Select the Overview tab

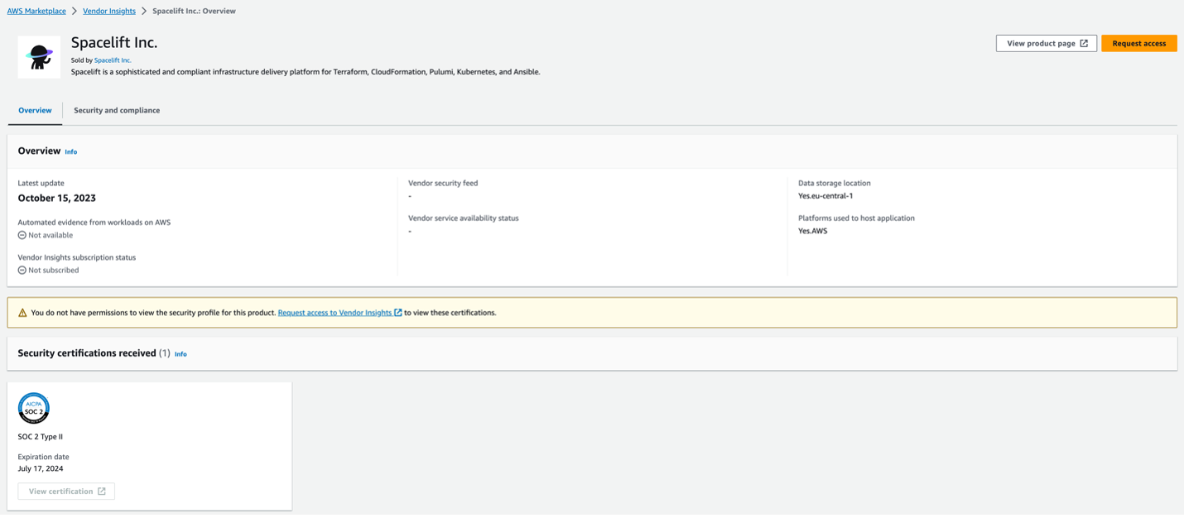[35, 110]
